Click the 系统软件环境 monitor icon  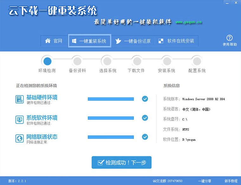19,119
